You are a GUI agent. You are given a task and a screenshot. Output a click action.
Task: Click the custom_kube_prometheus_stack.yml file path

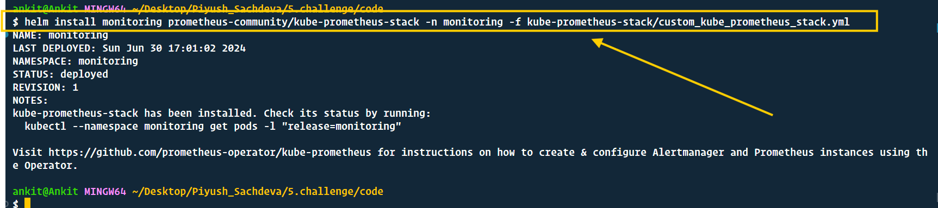click(688, 22)
